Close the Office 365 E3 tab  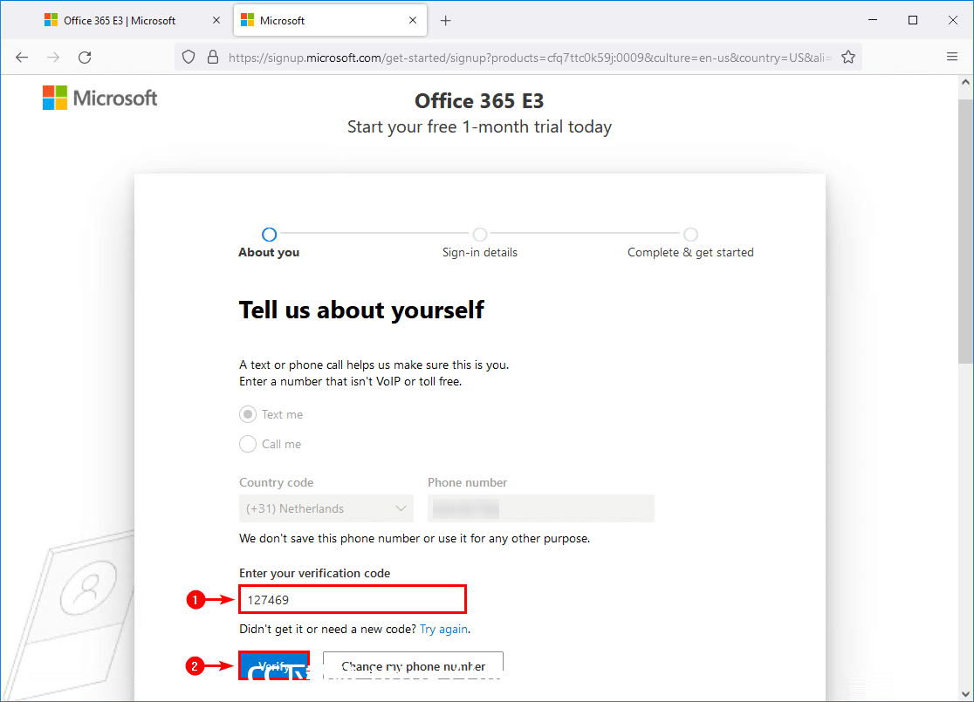tap(216, 20)
